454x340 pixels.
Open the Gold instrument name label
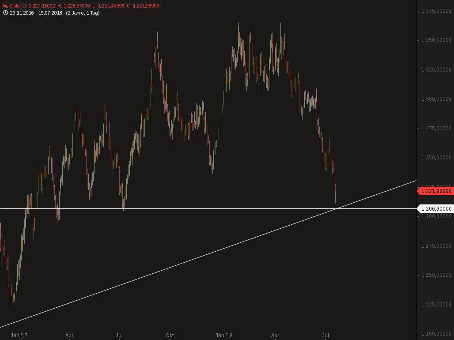pyautogui.click(x=15, y=6)
